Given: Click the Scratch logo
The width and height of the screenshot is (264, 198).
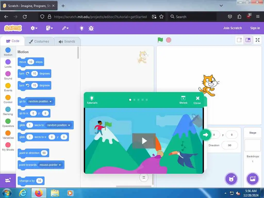Looking at the screenshot, I should (x=13, y=28).
